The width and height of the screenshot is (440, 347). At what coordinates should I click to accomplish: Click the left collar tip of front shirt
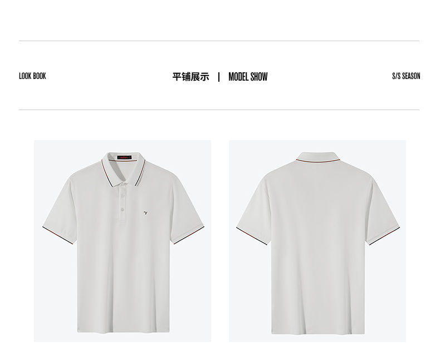(110, 185)
